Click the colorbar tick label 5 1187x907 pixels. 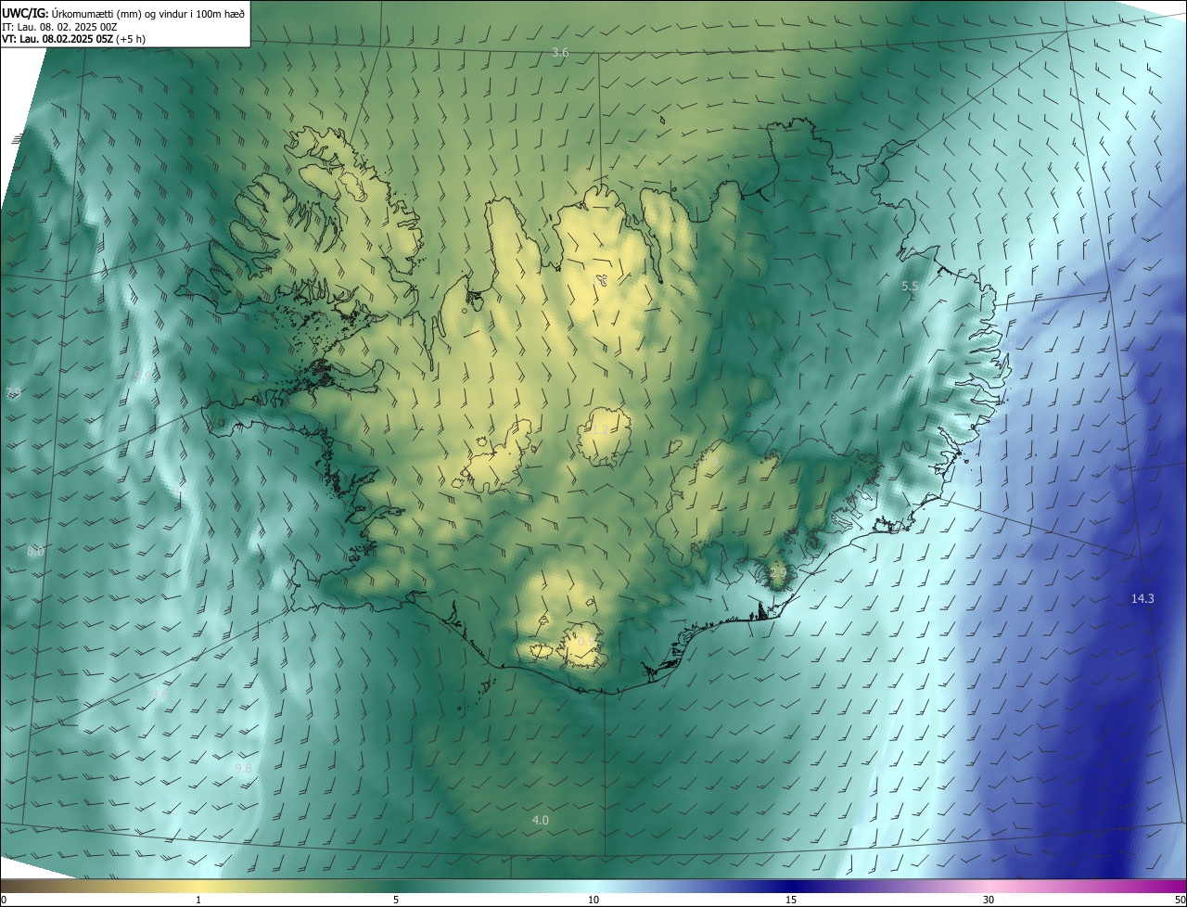tap(396, 900)
